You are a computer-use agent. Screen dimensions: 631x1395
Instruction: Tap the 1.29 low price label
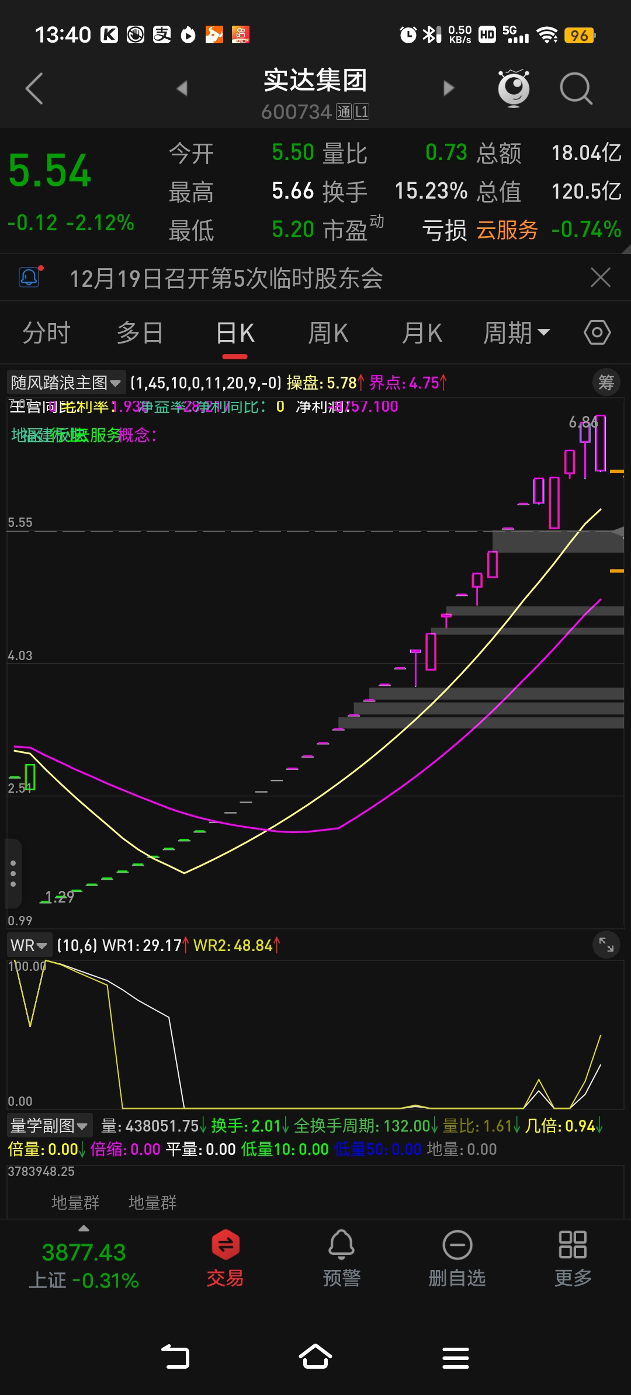pos(60,897)
